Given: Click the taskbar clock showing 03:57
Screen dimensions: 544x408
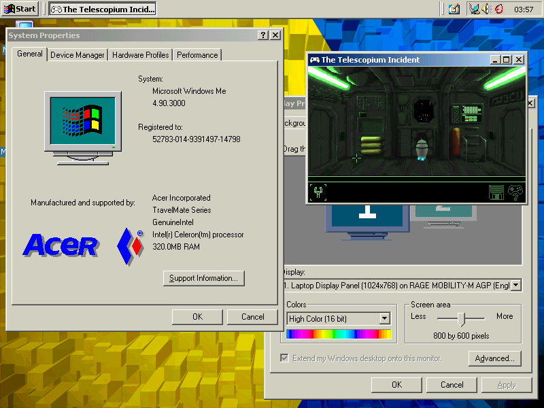Looking at the screenshot, I should [524, 10].
